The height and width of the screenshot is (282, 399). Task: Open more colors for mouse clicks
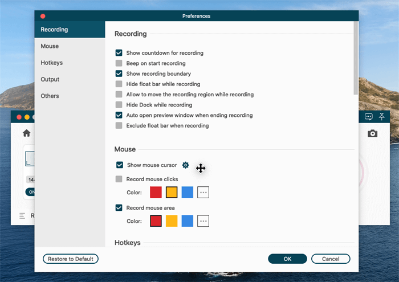tap(203, 193)
